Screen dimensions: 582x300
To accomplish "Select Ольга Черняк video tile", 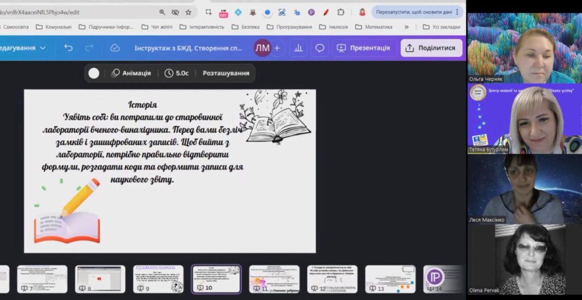I will pos(525,48).
